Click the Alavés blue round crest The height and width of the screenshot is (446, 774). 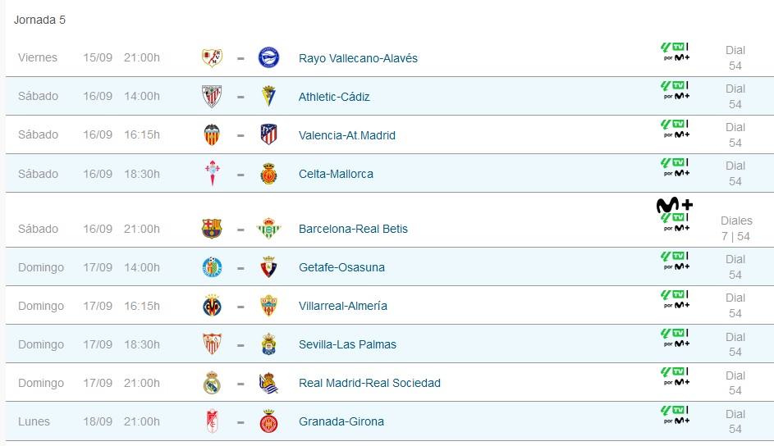(x=268, y=57)
